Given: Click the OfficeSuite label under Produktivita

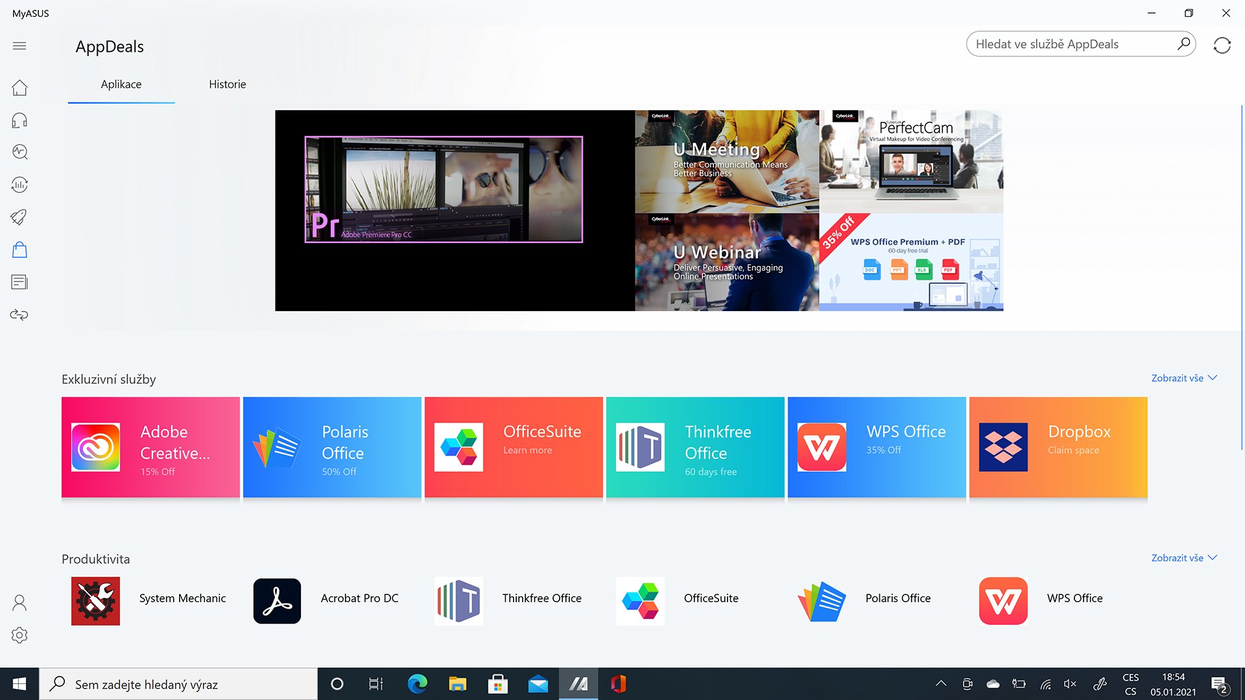Looking at the screenshot, I should [711, 598].
